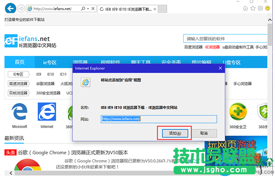Open the 首页 navigation tab
This screenshot has height=177, width=275.
tap(20, 62)
